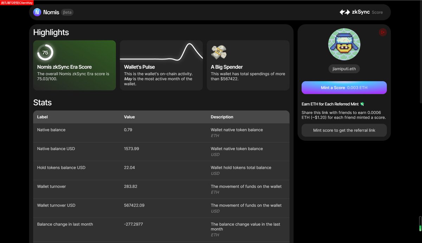
Task: Click the value 22.04
Action: 129,168
